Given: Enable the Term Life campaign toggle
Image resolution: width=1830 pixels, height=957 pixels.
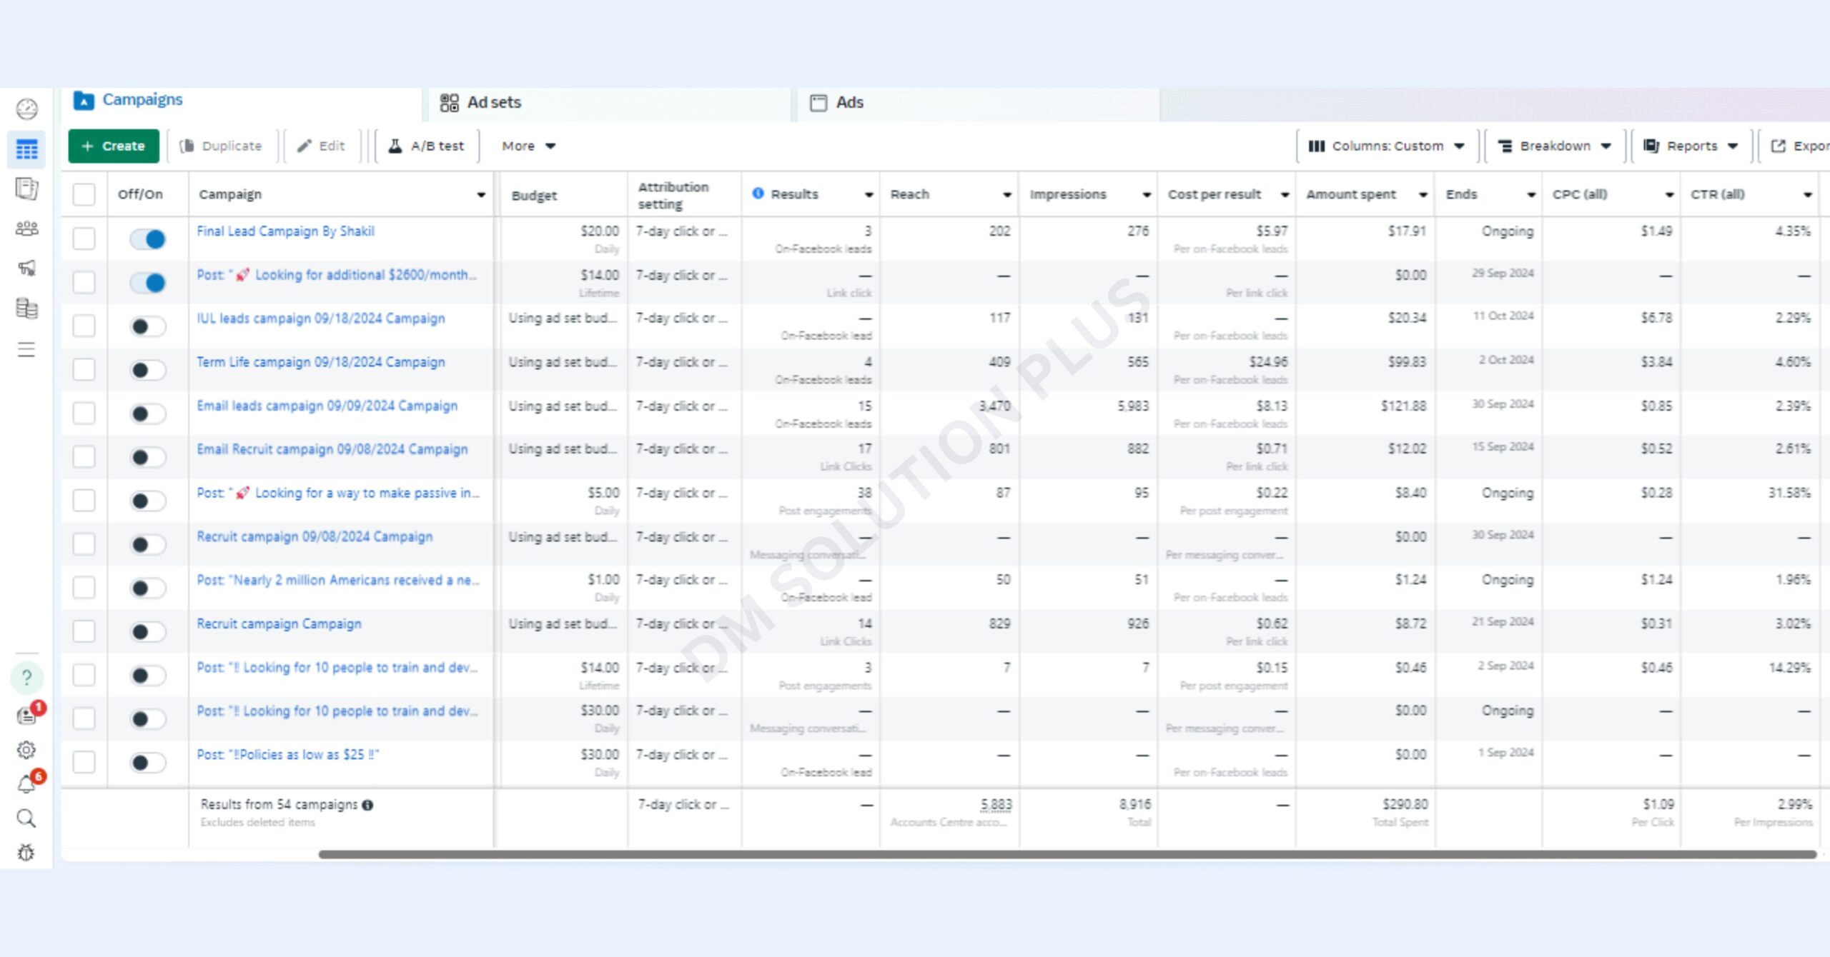Looking at the screenshot, I should coord(148,370).
